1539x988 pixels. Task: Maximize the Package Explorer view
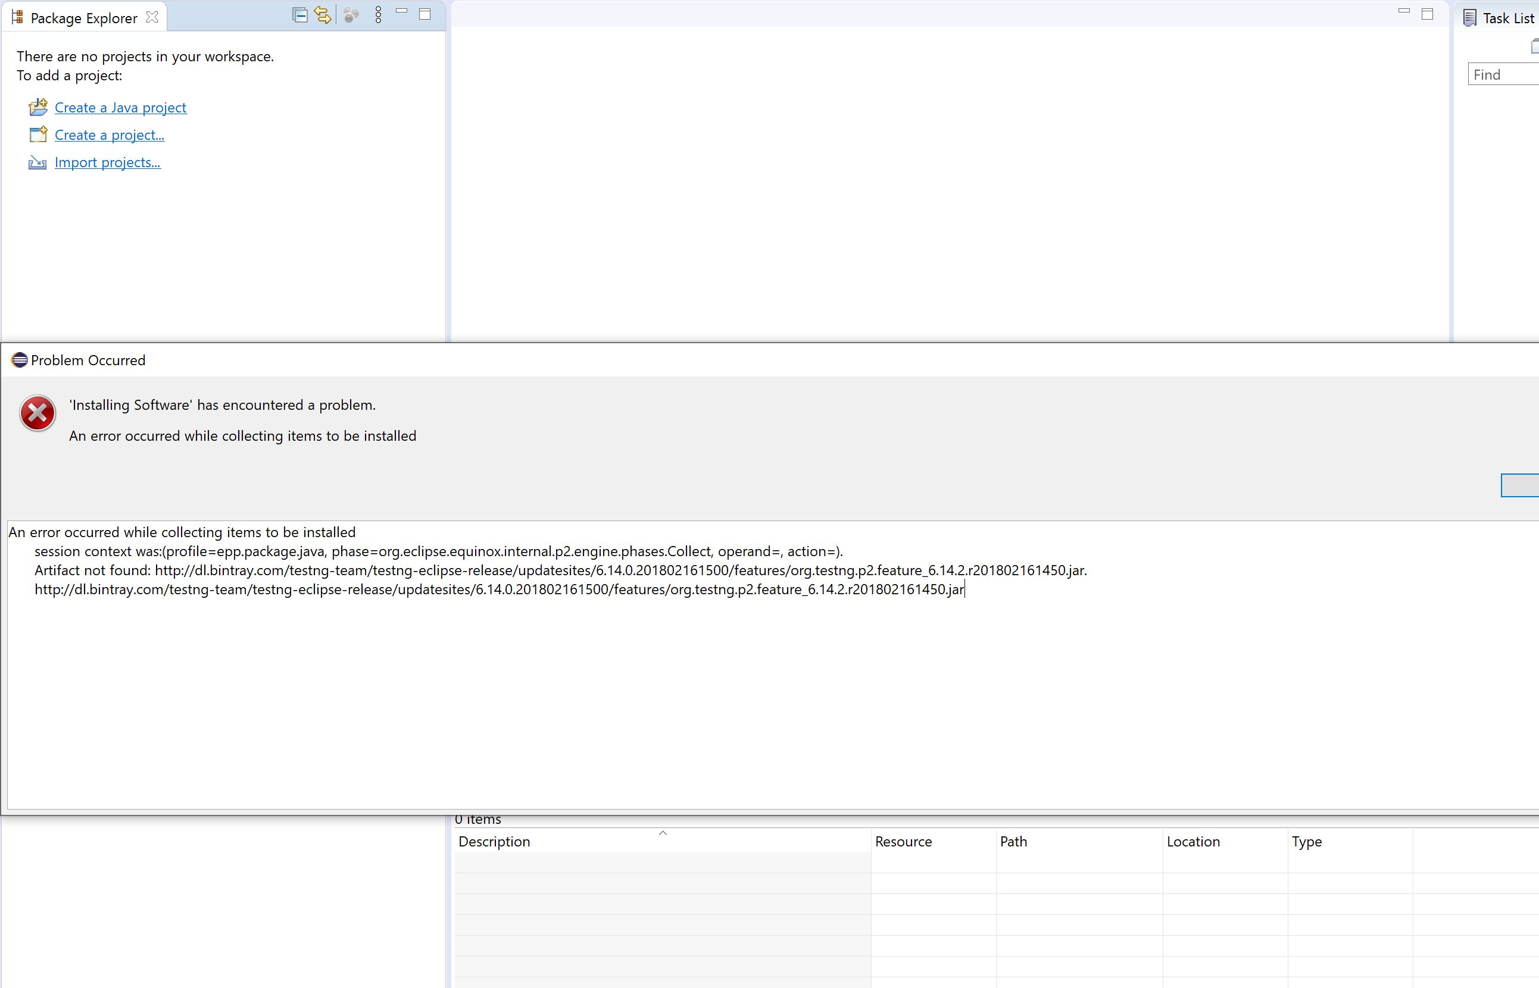click(425, 14)
